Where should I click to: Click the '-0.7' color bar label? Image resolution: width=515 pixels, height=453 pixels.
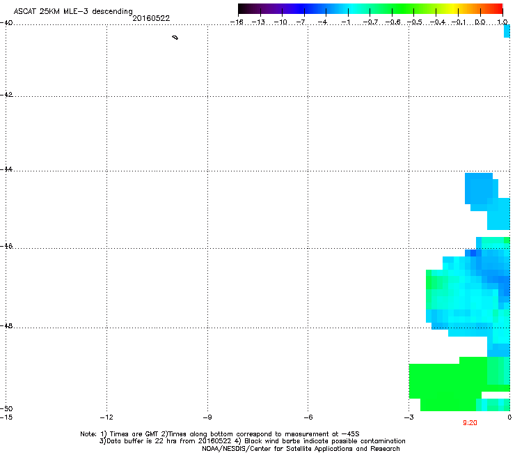coord(370,22)
